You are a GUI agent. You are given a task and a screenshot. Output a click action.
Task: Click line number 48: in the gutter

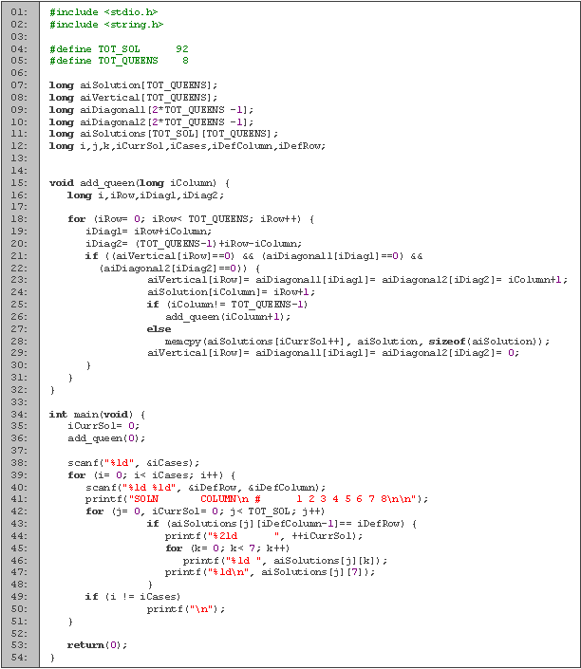pyautogui.click(x=19, y=585)
